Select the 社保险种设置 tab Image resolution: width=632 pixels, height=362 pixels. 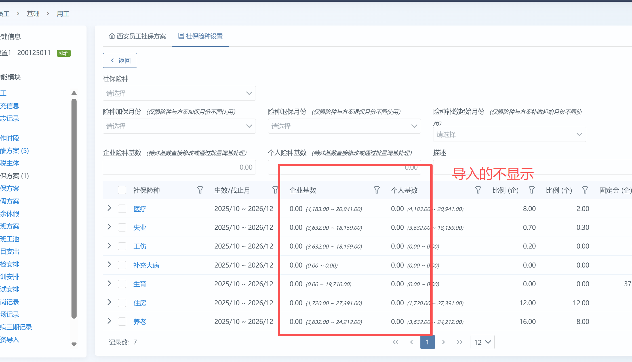coord(201,36)
